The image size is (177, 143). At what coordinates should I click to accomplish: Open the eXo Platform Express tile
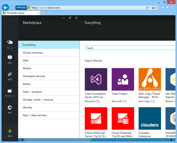pyautogui.click(x=170, y=79)
